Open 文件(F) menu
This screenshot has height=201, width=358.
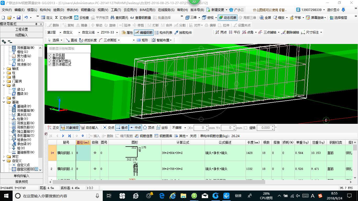click(7, 10)
